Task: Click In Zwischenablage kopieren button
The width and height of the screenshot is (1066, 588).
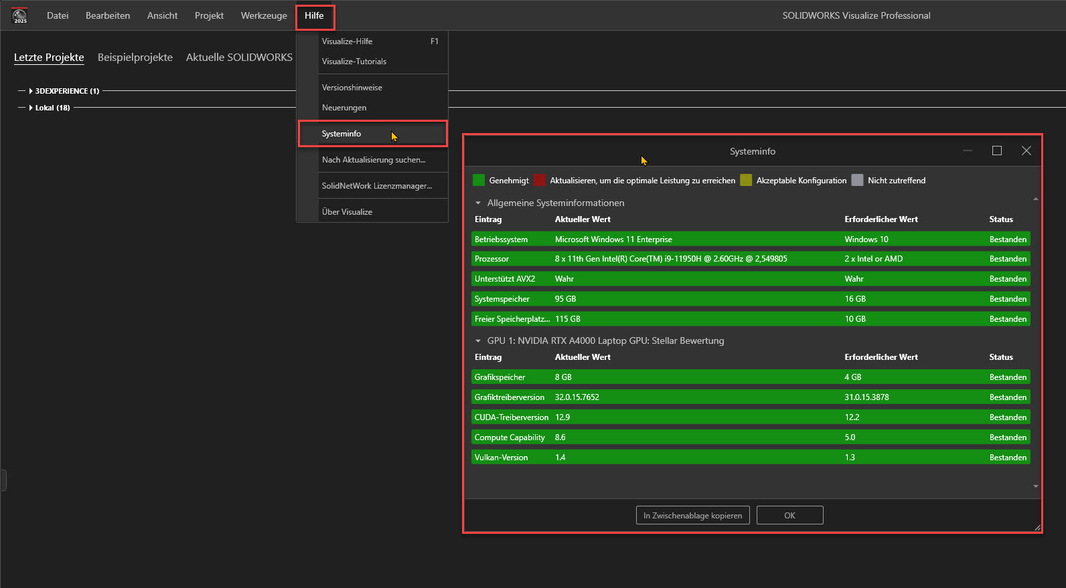Action: pyautogui.click(x=692, y=515)
